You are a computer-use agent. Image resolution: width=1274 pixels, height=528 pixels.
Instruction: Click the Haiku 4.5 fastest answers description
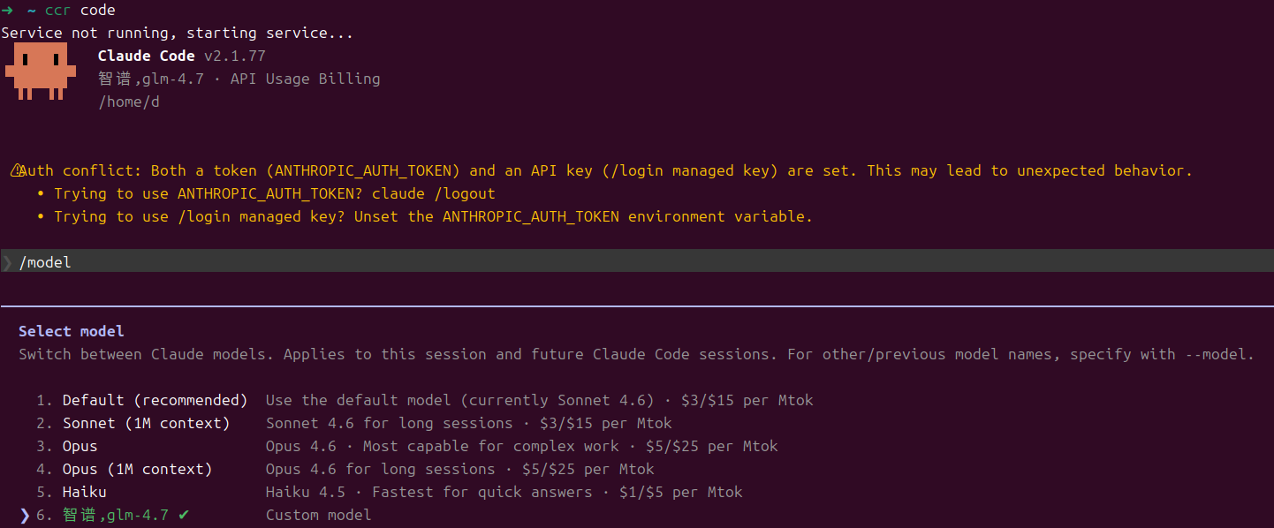[x=504, y=492]
